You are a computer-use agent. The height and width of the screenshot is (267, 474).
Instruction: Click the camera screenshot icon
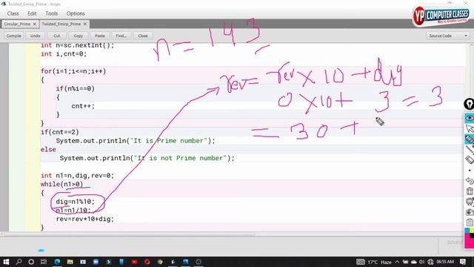tap(470, 212)
